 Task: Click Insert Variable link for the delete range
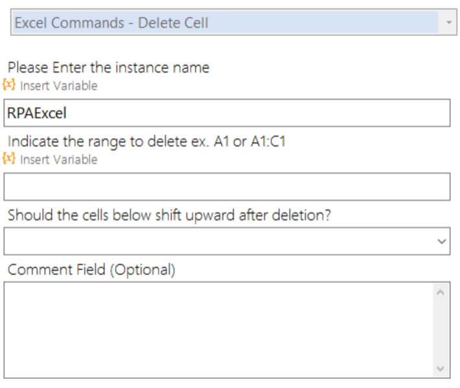59,160
